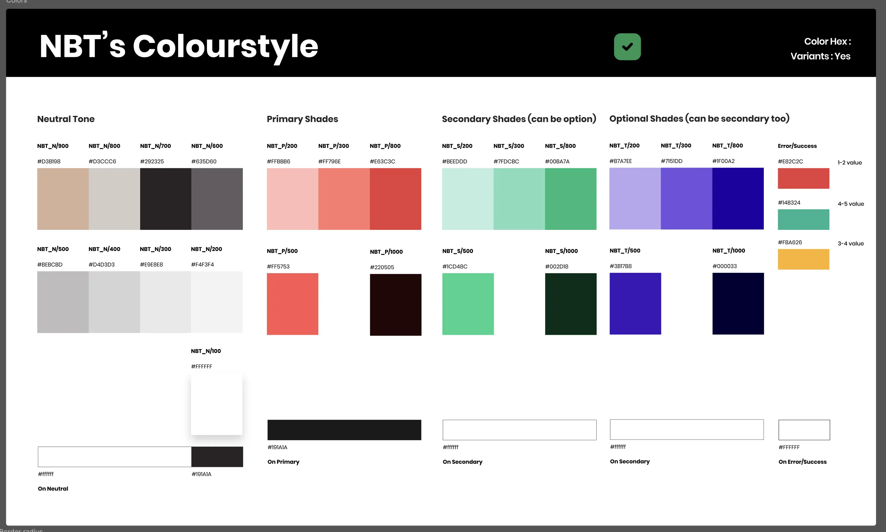Click the #F4F3F4 hex code text
The height and width of the screenshot is (532, 886).
click(202, 264)
